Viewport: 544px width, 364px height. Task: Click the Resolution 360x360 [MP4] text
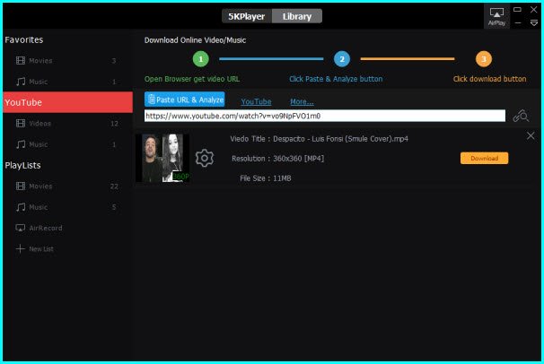277,159
